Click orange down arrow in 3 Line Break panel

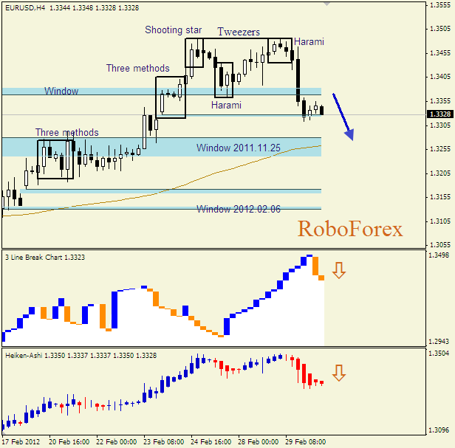[x=338, y=270]
